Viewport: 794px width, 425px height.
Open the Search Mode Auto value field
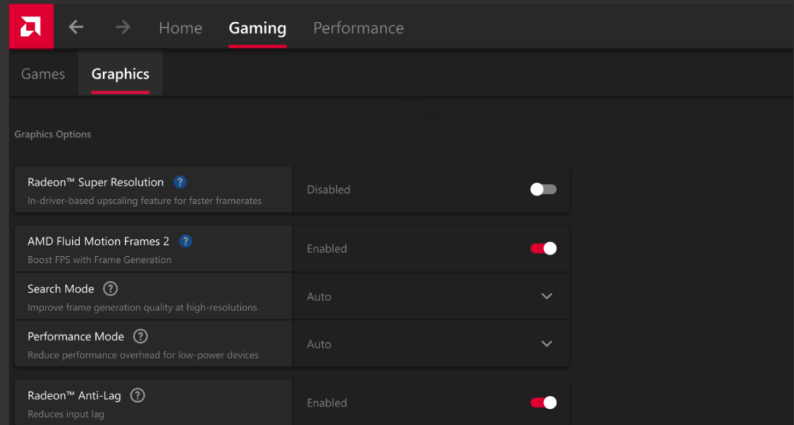tap(431, 297)
